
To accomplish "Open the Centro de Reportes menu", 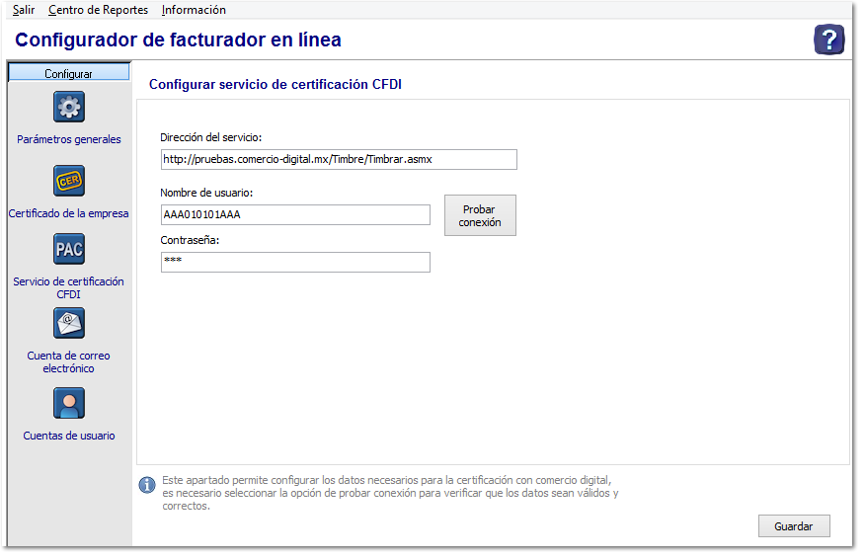I will pyautogui.click(x=98, y=10).
